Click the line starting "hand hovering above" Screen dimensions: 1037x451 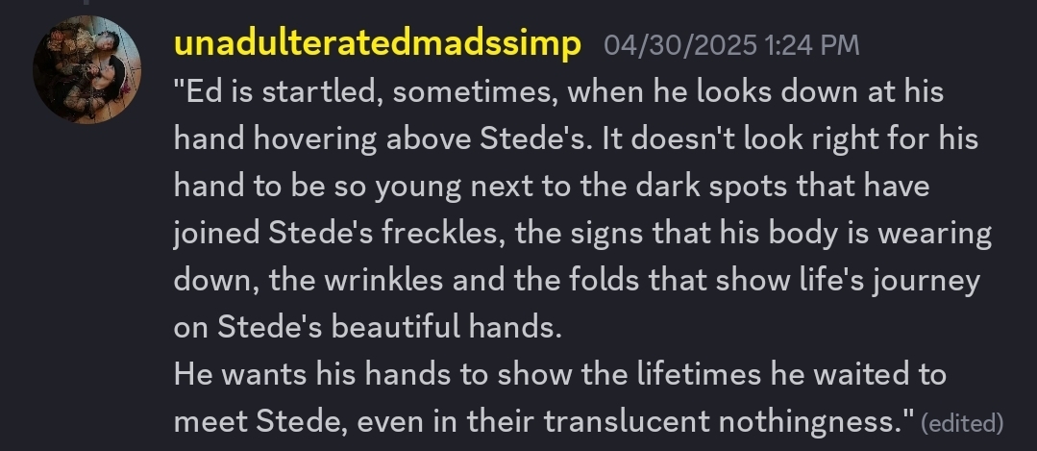(x=576, y=138)
